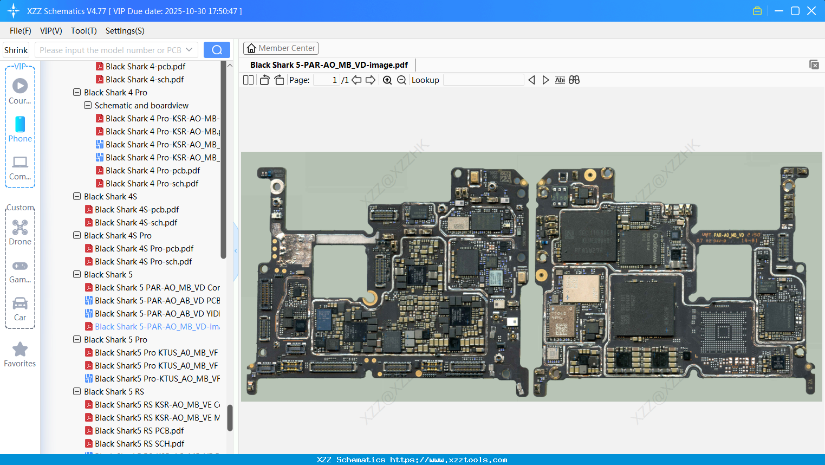Select the two-page view icon
Screen dimensions: 825x465
coord(248,80)
